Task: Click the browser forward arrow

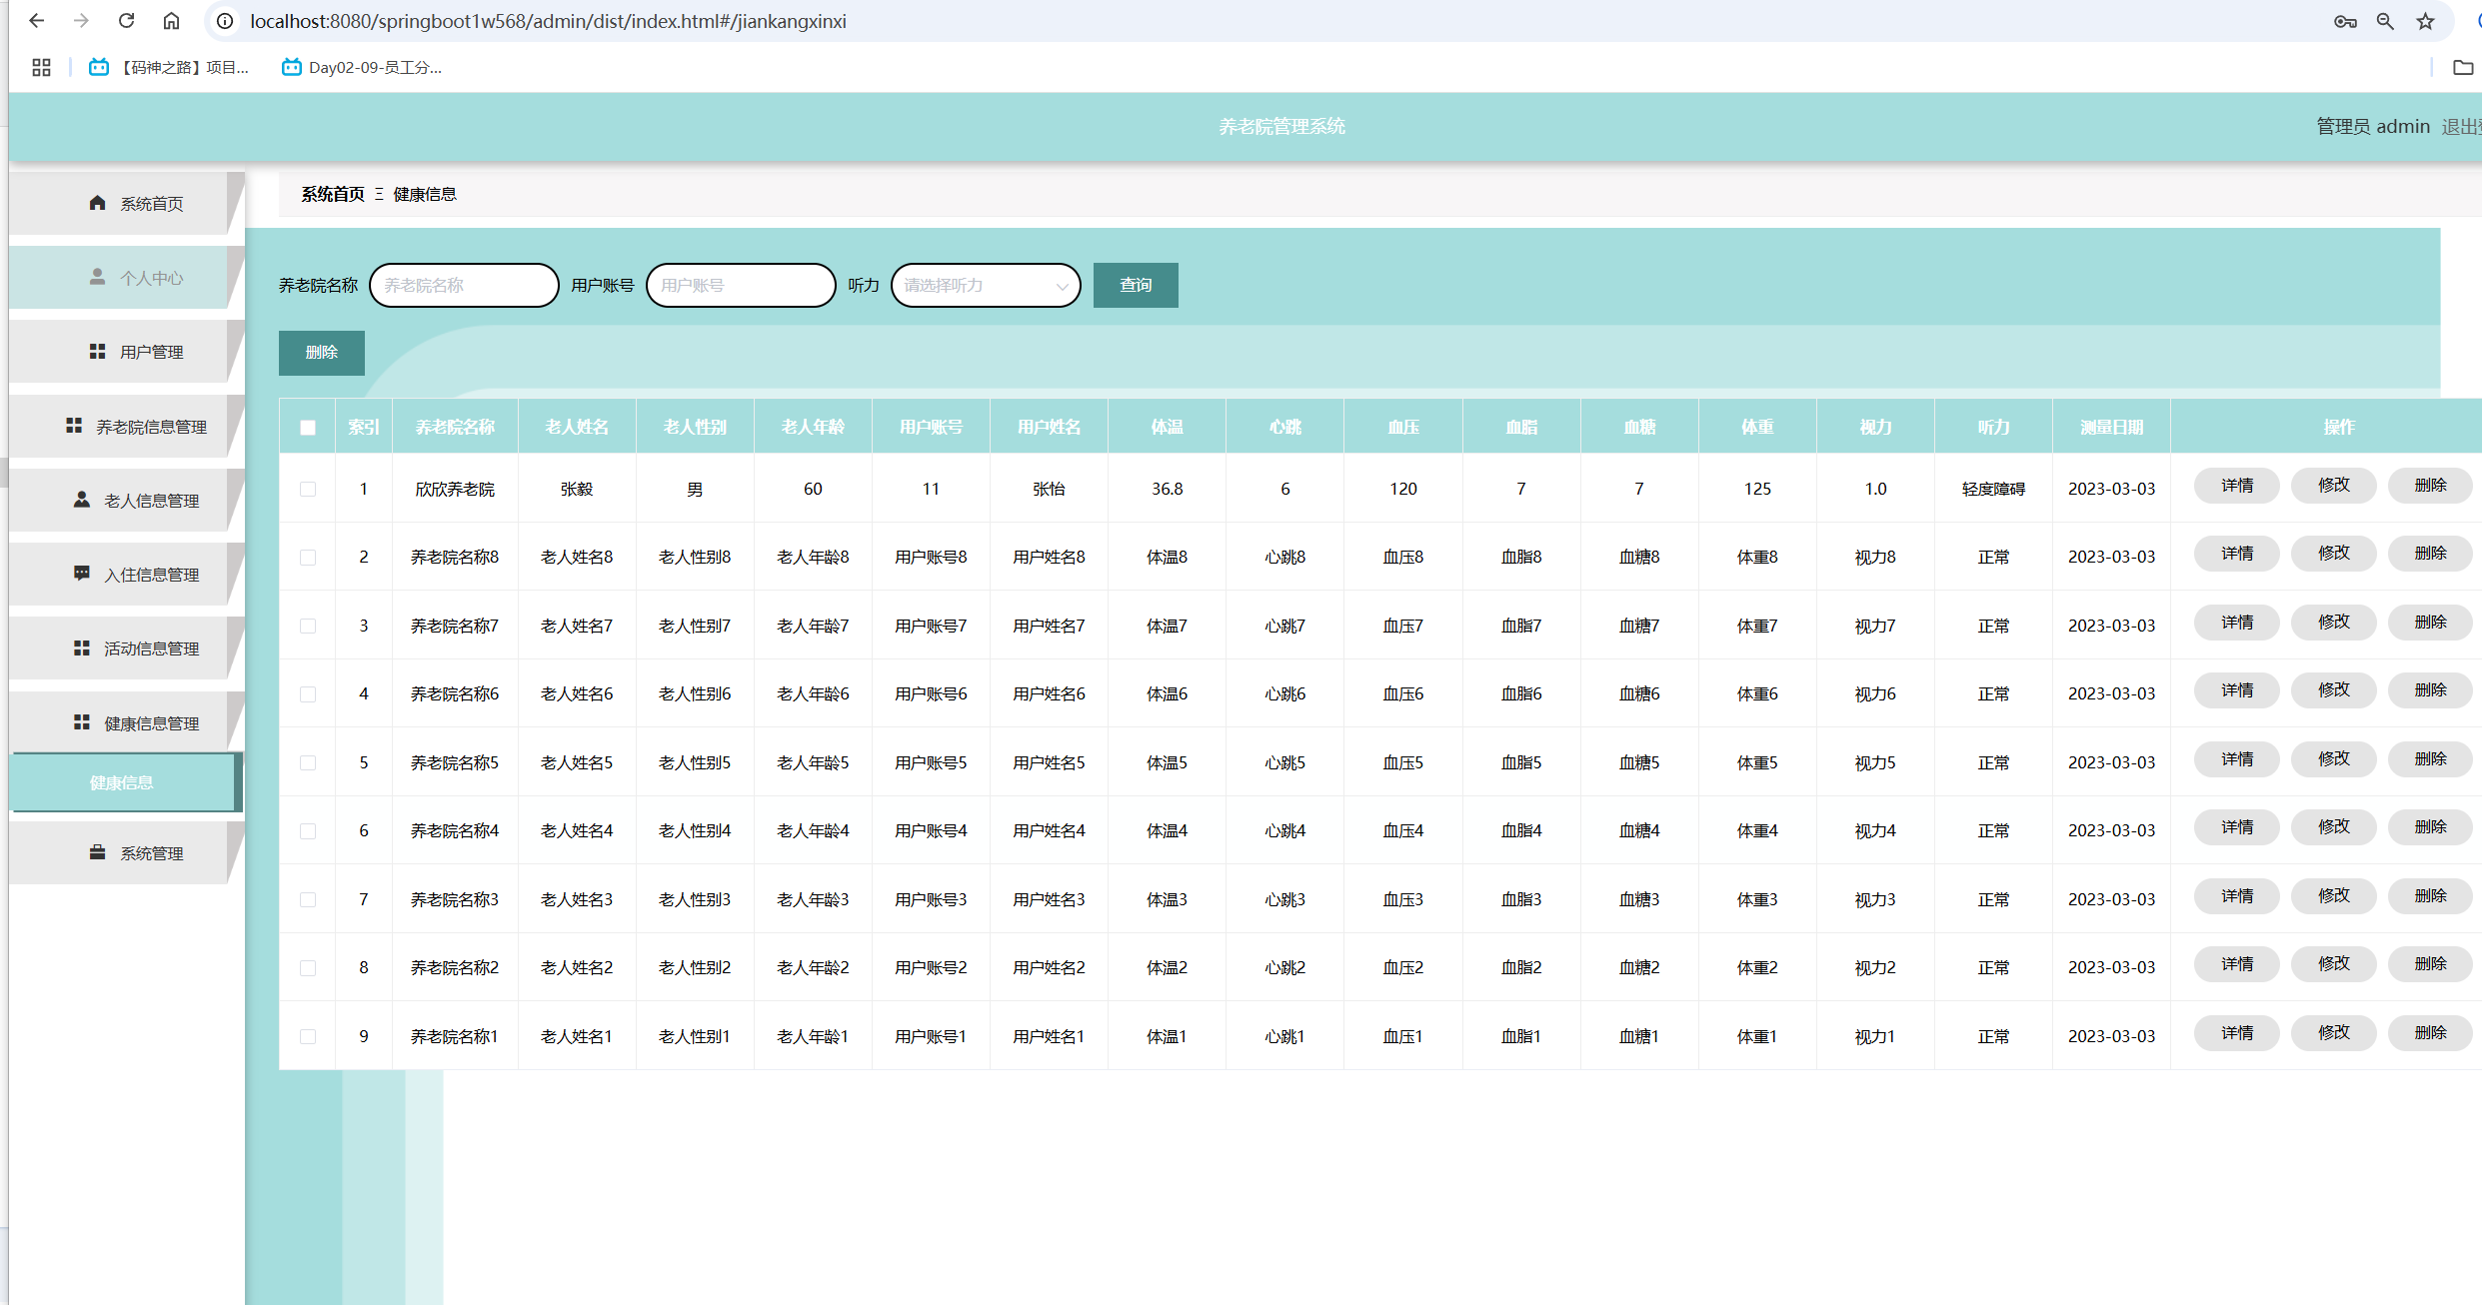Action: 81,21
